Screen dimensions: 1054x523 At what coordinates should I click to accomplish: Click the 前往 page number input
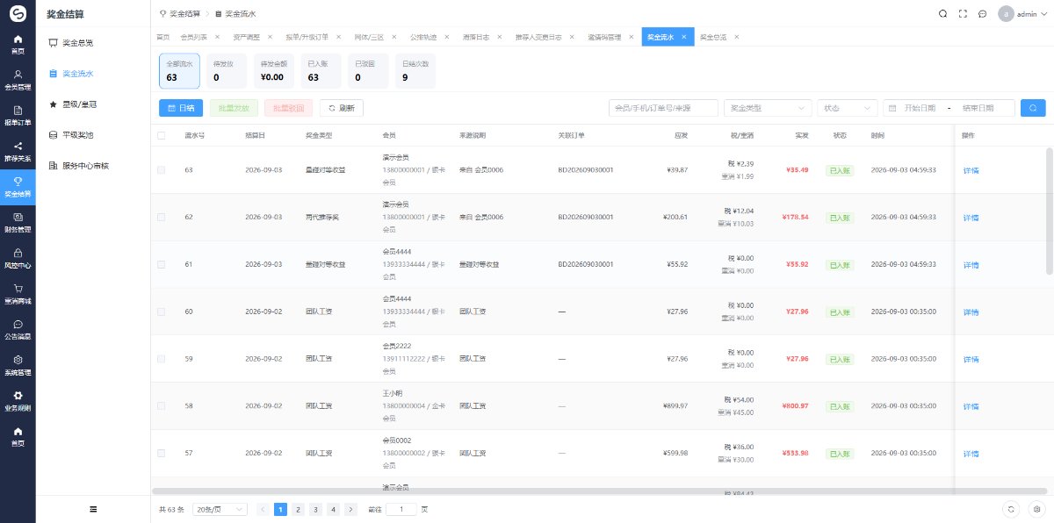tap(401, 509)
